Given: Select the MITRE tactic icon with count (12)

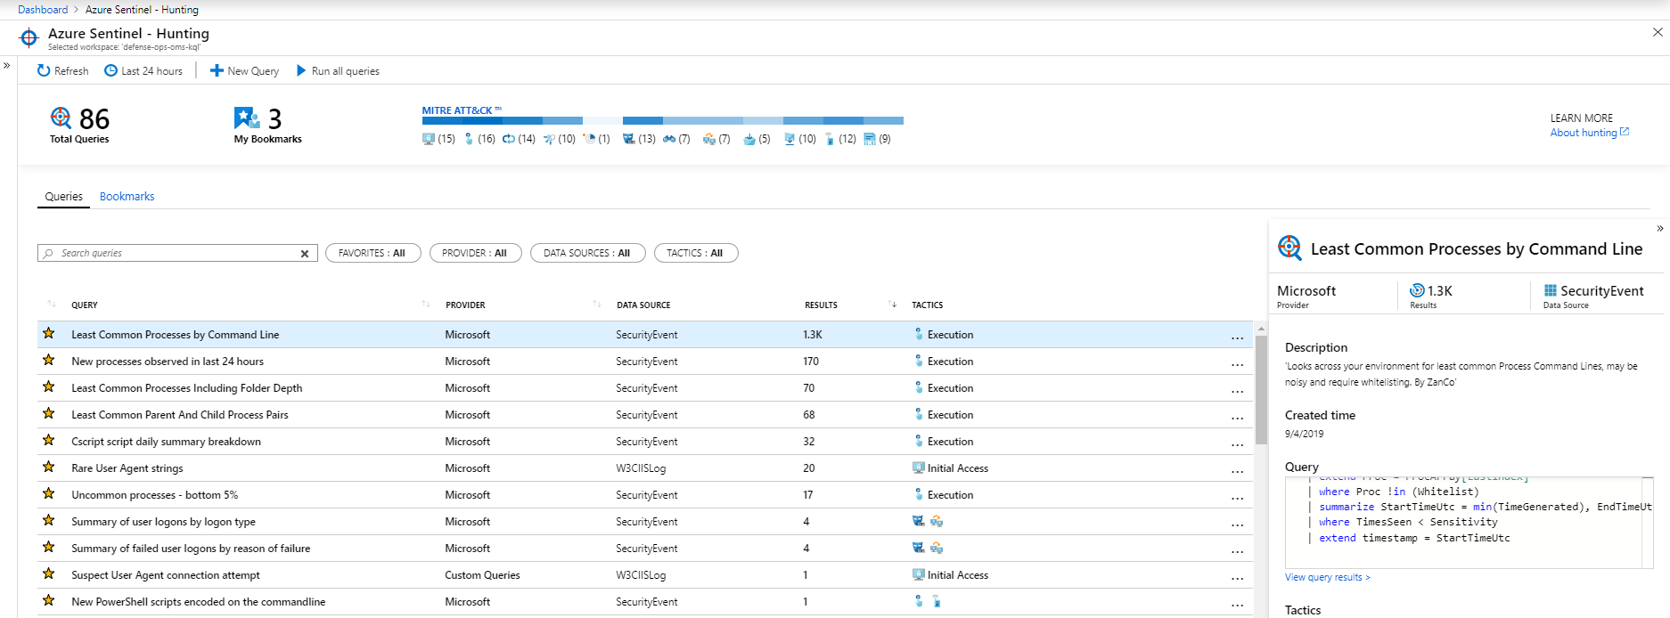Looking at the screenshot, I should 830,139.
